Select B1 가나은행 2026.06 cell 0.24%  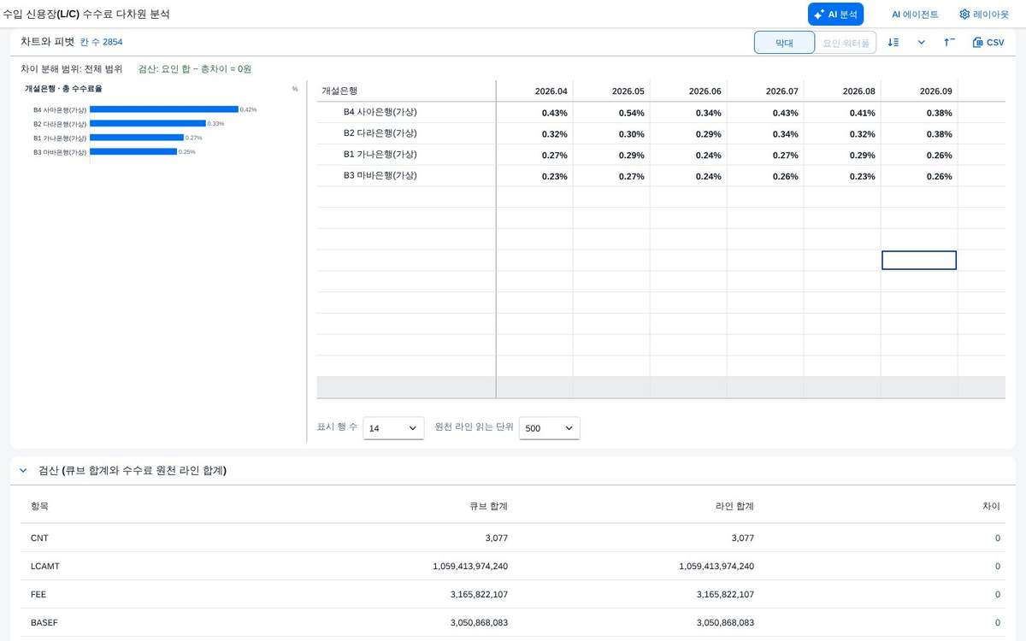click(x=688, y=155)
